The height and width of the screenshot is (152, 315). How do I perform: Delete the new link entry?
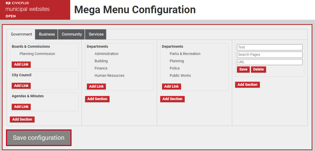pyautogui.click(x=259, y=69)
